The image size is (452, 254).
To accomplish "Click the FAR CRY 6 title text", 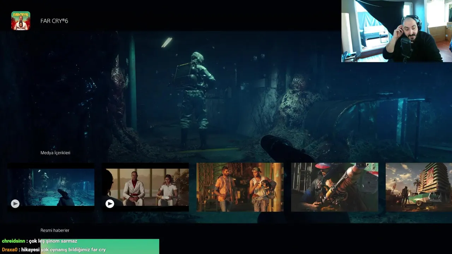I will pos(54,21).
